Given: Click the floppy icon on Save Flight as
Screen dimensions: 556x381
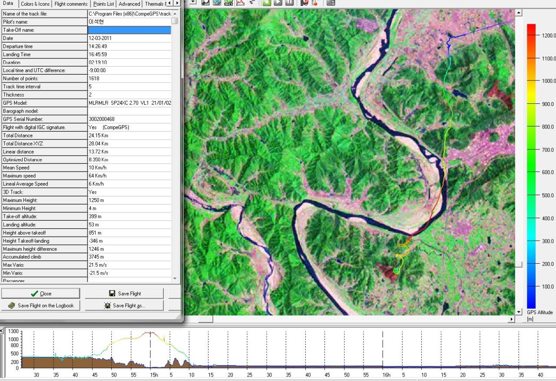Looking at the screenshot, I should pos(107,305).
